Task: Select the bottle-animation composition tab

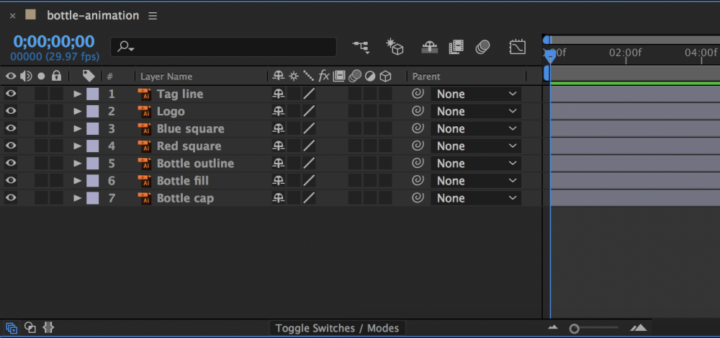Action: pos(93,16)
